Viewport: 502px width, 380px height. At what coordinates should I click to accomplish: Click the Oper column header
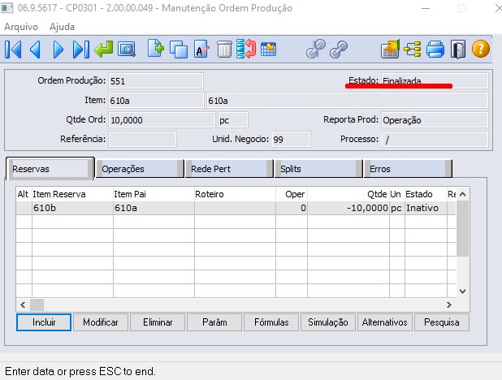[292, 194]
